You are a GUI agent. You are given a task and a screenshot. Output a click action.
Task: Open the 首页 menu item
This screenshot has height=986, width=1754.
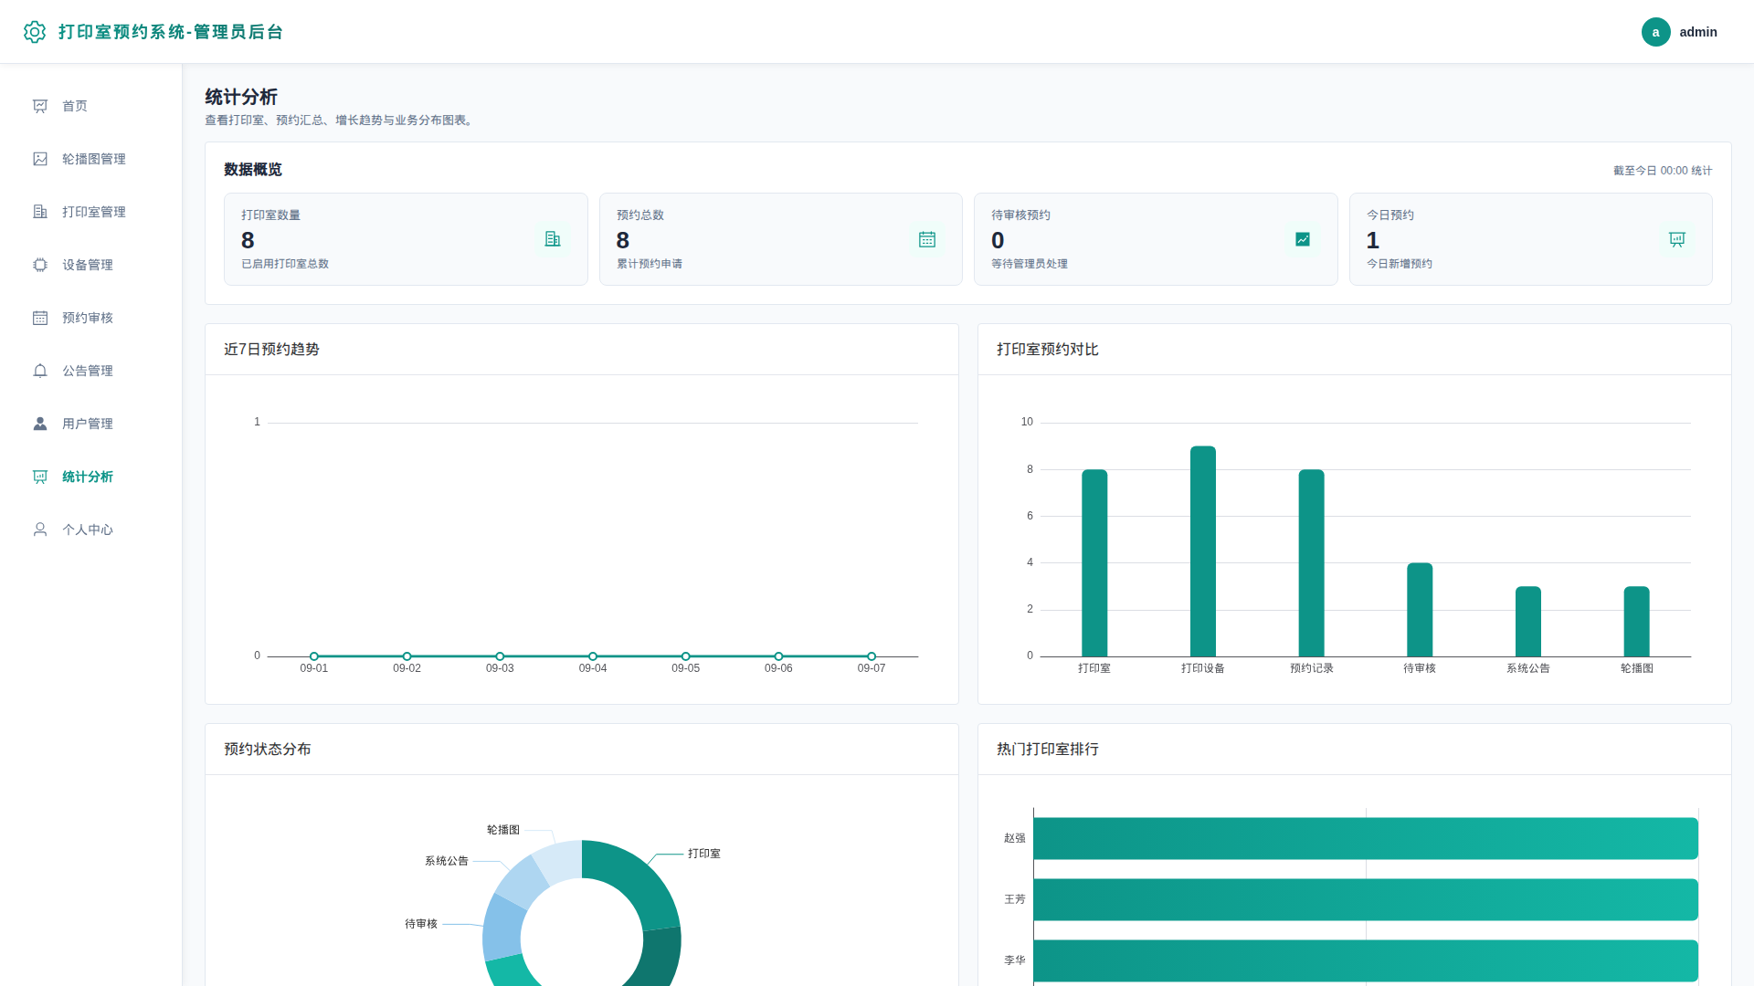91,106
